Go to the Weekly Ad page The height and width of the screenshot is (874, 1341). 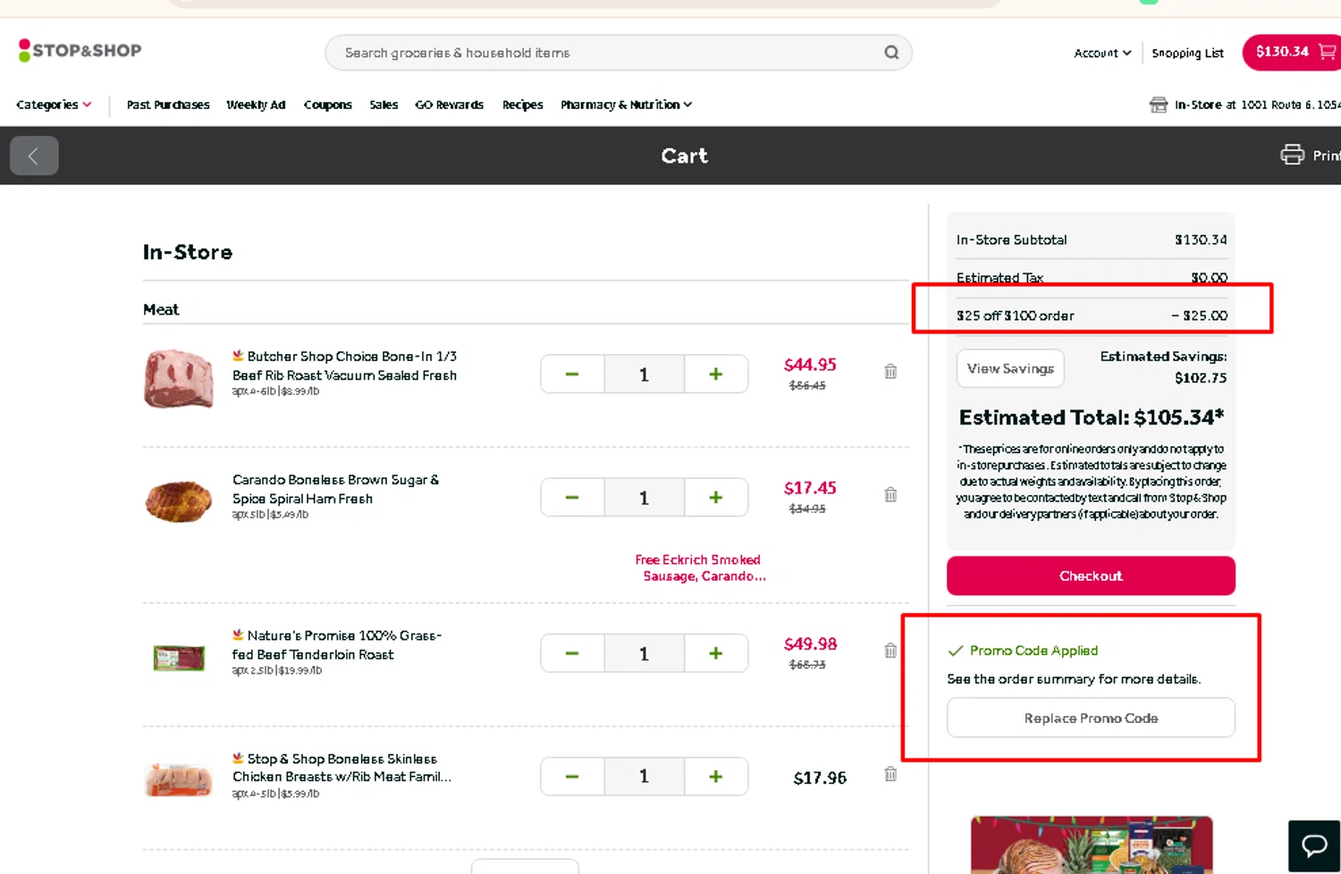[x=256, y=105]
